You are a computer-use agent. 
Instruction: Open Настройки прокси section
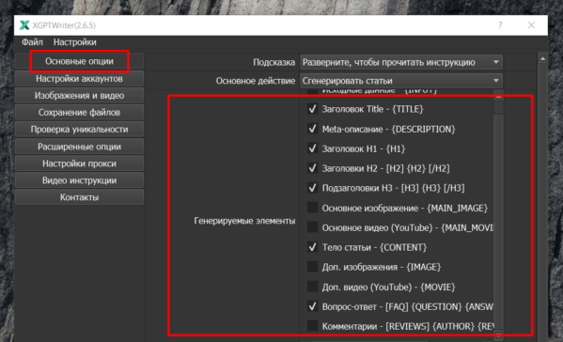[79, 163]
